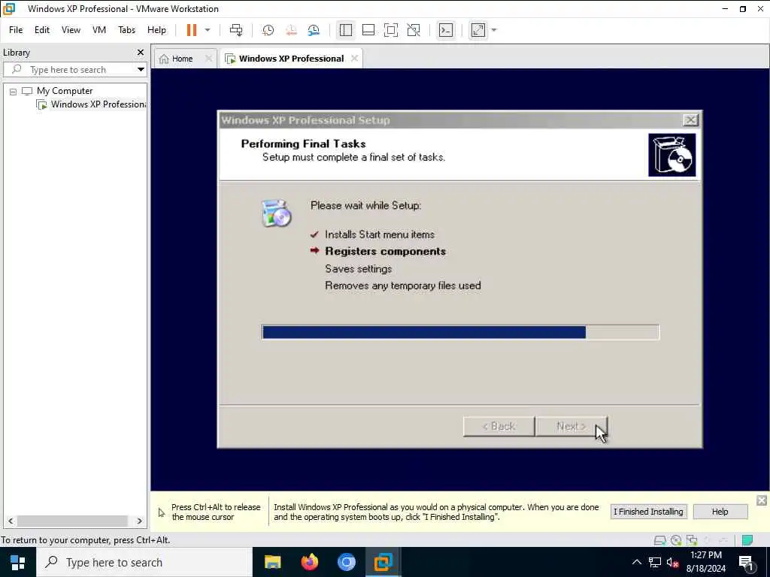The image size is (770, 577).
Task: Click the Windows taskbar search box
Action: 144,562
